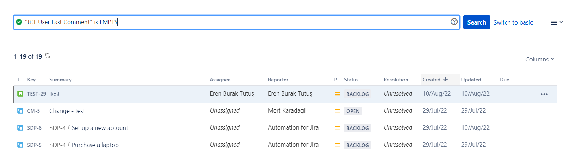Switch to basic search mode
Image resolution: width=567 pixels, height=152 pixels.
pyautogui.click(x=513, y=22)
